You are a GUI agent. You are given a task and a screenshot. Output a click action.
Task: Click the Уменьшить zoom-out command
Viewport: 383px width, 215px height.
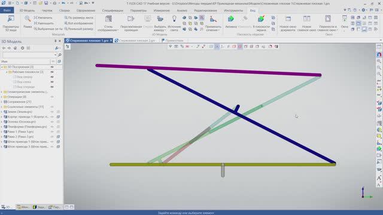[44, 23]
